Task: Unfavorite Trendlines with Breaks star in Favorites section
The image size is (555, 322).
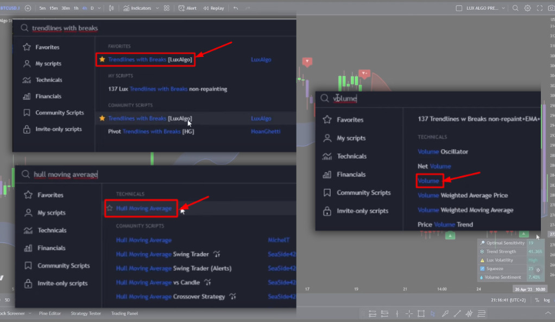Action: pos(102,60)
